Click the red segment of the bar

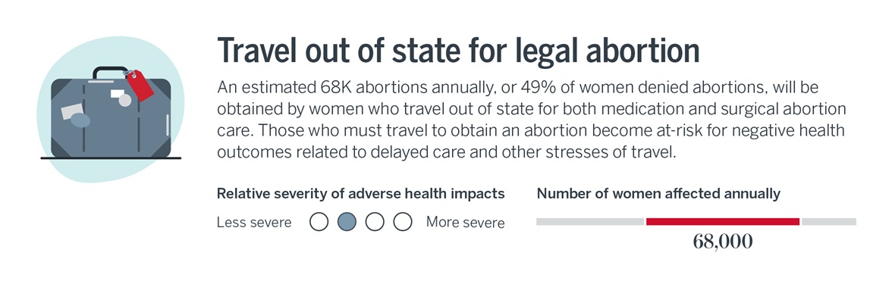coord(722,222)
